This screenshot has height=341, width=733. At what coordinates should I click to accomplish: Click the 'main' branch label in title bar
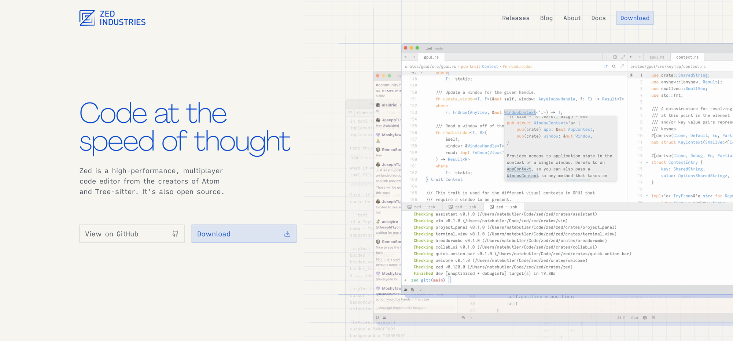click(439, 48)
